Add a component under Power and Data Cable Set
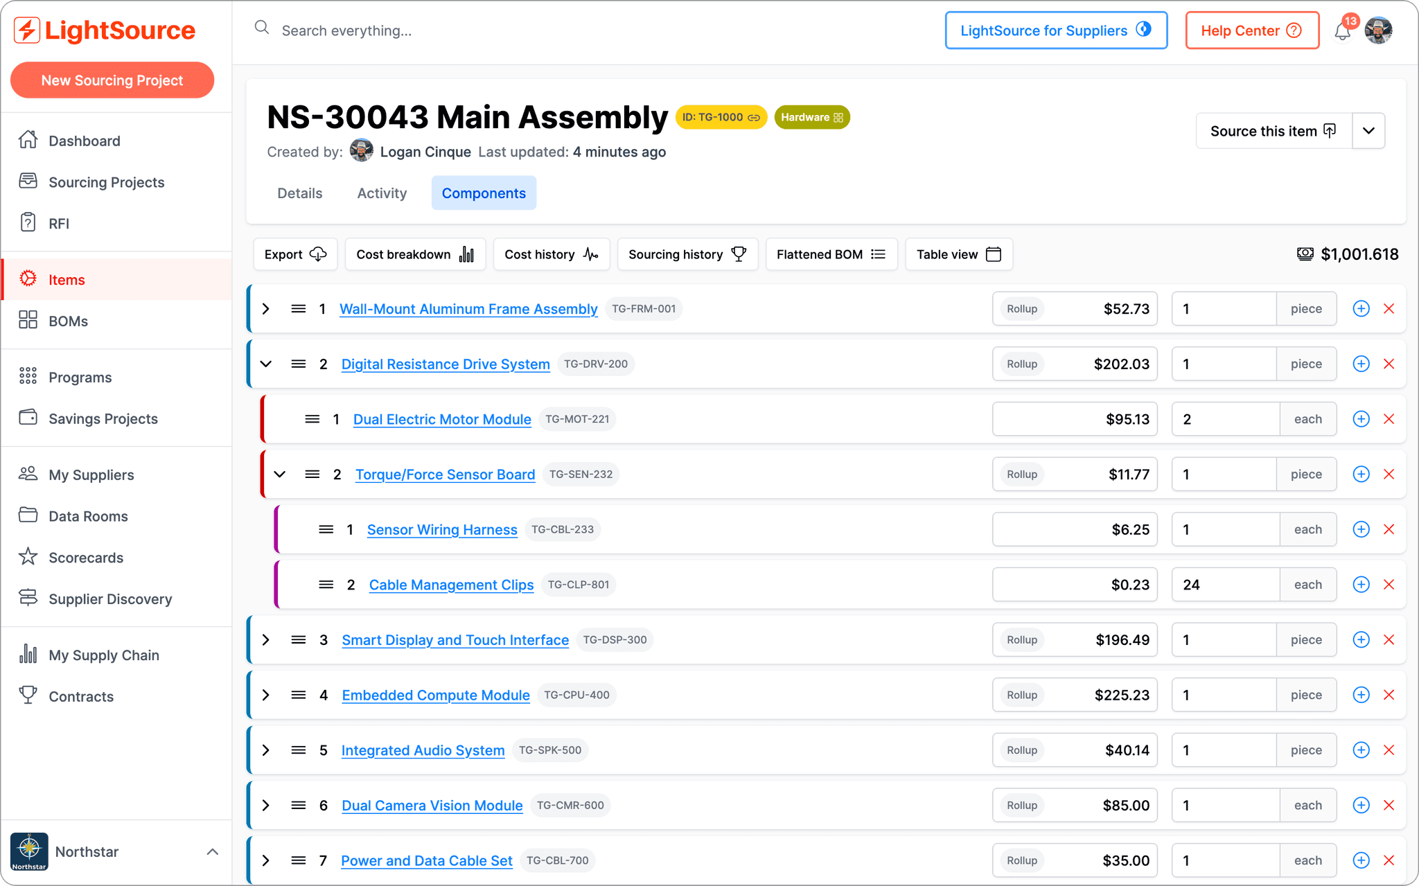Image resolution: width=1419 pixels, height=886 pixels. [1361, 860]
